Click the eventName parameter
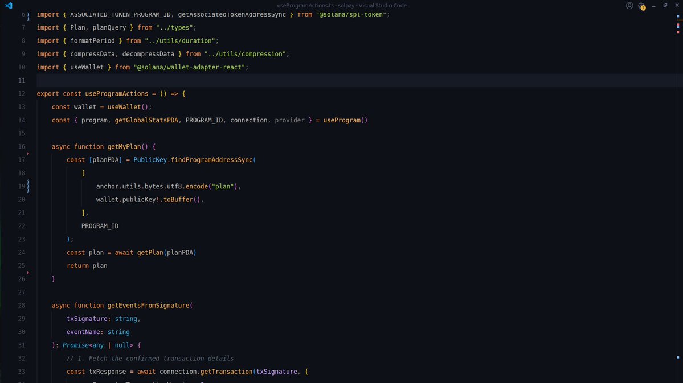Viewport: 683px width, 383px height. point(83,332)
